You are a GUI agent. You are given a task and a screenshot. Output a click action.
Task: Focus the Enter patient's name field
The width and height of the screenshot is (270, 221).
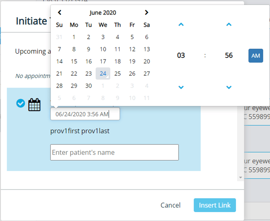(114, 152)
